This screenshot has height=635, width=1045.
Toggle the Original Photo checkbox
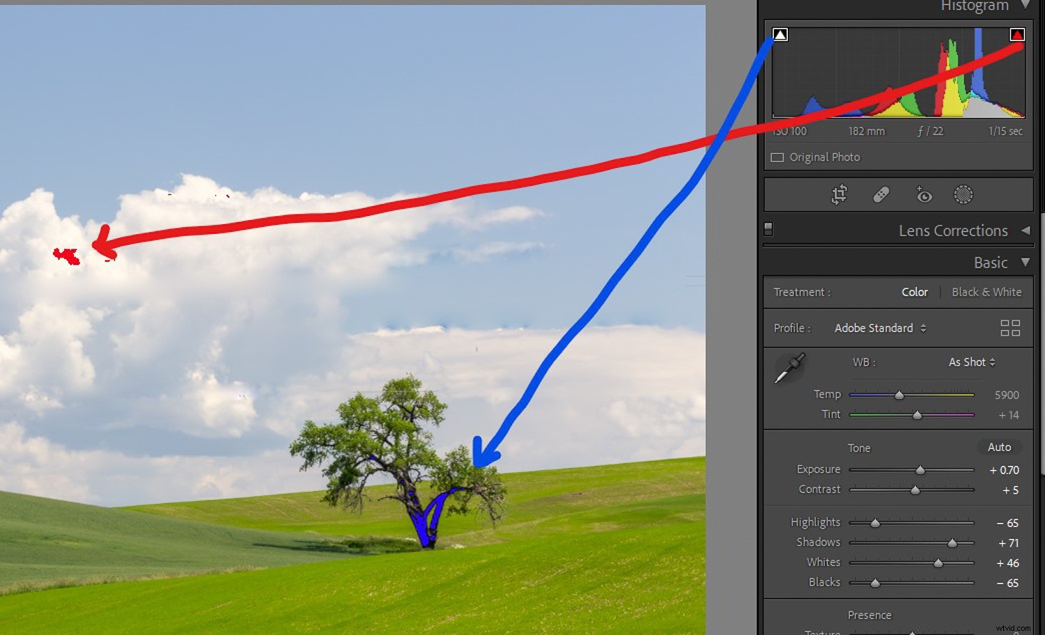(777, 157)
